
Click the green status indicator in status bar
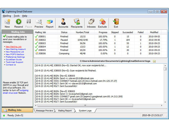pyautogui.click(x=4, y=115)
